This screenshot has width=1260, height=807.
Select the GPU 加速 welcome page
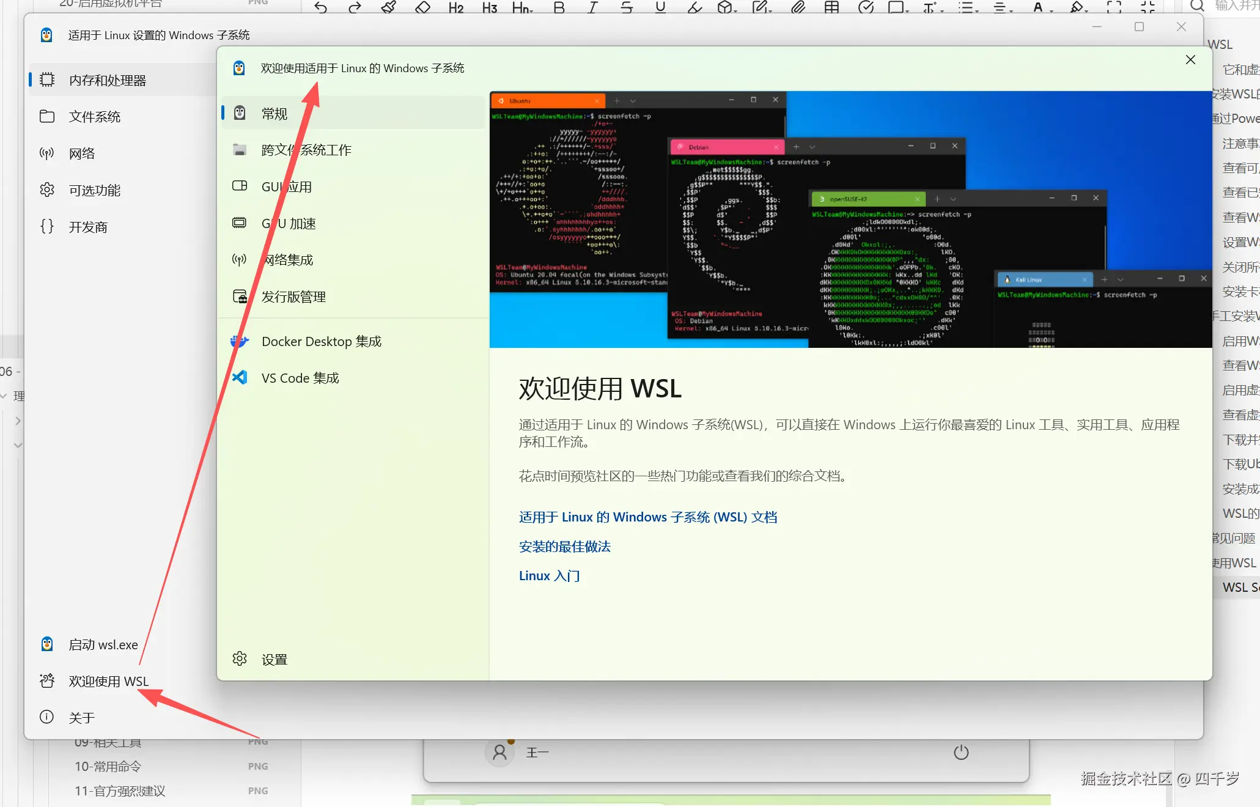(289, 223)
